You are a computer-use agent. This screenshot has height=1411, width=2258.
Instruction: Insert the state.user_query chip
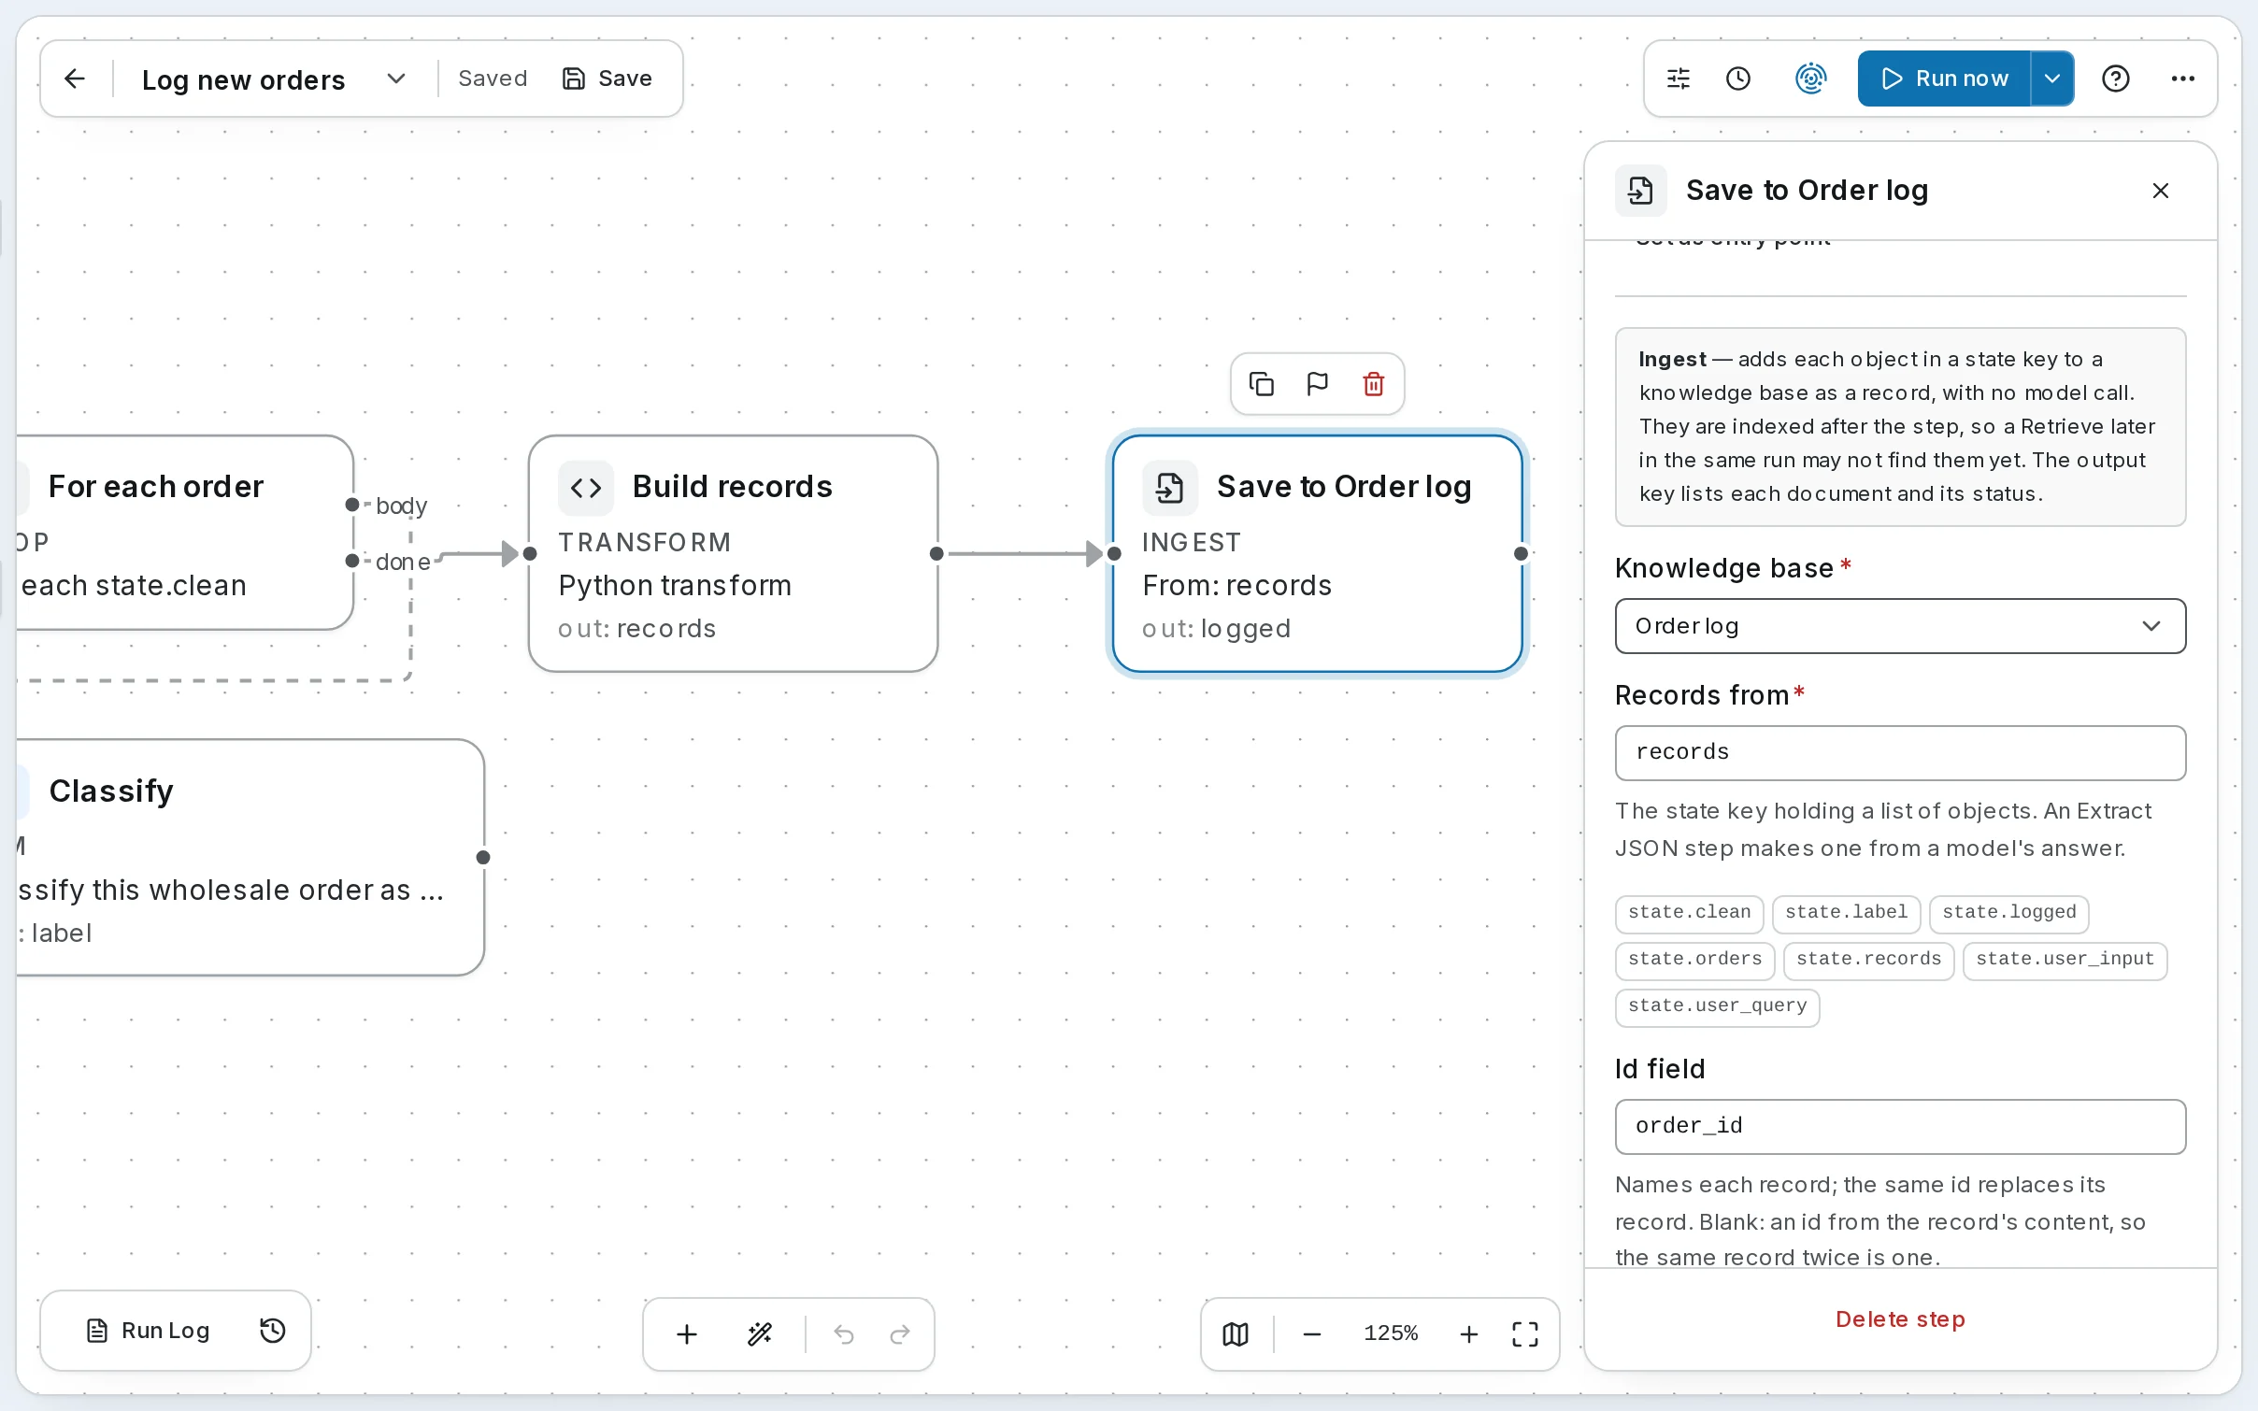point(1717,1006)
